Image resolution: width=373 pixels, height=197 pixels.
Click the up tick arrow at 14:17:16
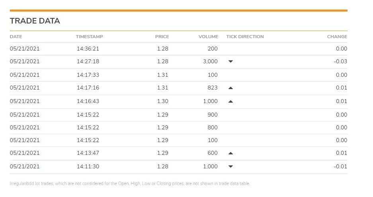pyautogui.click(x=230, y=88)
